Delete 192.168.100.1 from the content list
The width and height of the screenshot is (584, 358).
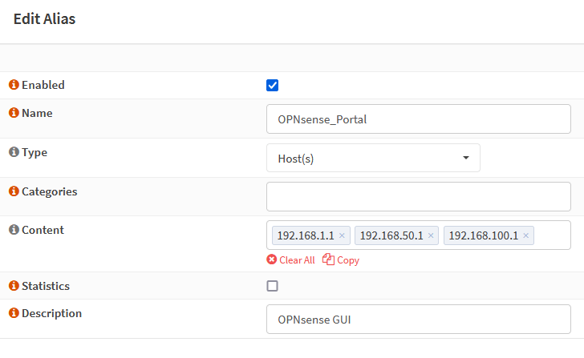coord(525,235)
